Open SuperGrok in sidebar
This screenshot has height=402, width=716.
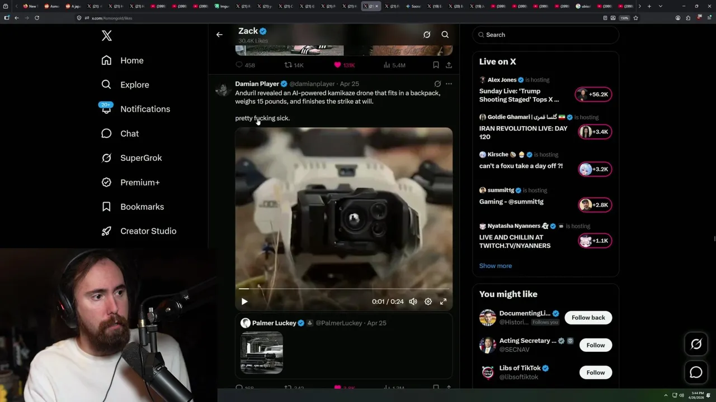click(131, 158)
